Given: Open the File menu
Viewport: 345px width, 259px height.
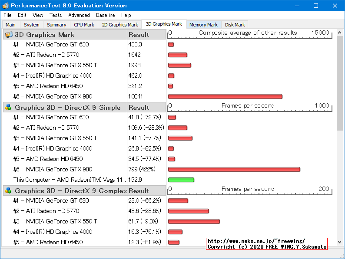Looking at the screenshot, I should click(7, 15).
